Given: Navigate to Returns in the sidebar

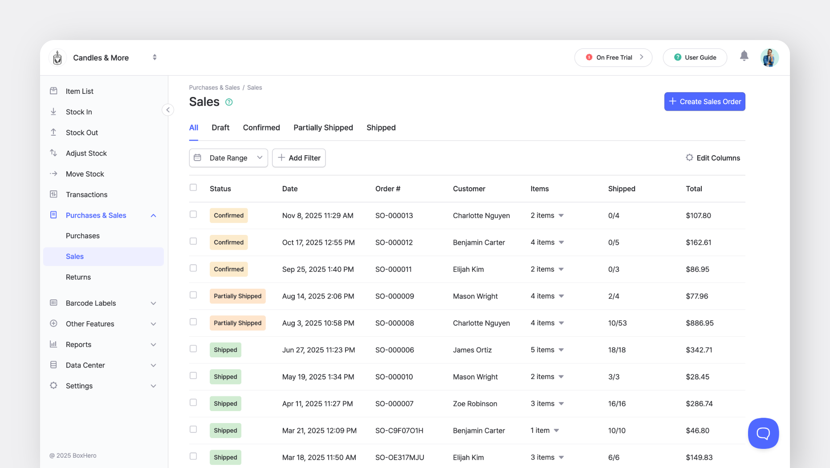Looking at the screenshot, I should (78, 277).
